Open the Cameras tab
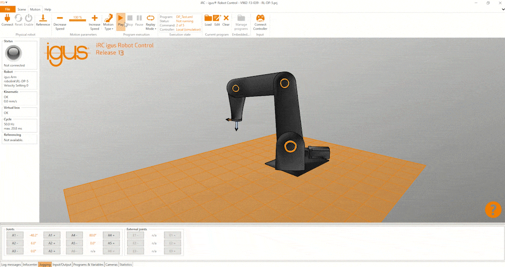 point(112,264)
